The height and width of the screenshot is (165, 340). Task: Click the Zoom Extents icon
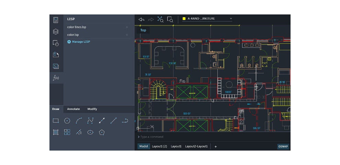click(160, 19)
